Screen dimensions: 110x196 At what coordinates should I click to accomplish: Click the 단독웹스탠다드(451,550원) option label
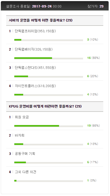coord(35,67)
